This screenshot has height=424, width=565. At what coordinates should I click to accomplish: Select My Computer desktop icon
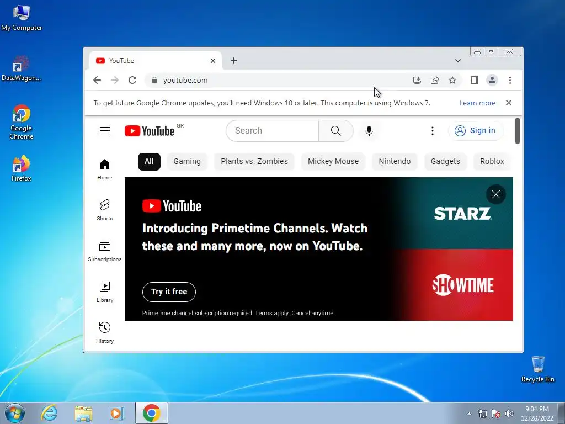[x=22, y=18]
